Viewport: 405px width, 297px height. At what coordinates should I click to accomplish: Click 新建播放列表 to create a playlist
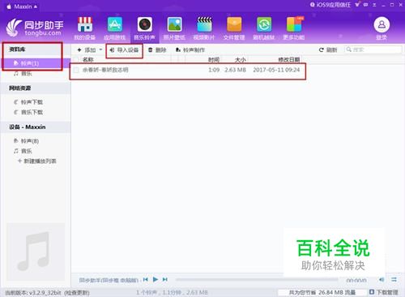pos(37,161)
